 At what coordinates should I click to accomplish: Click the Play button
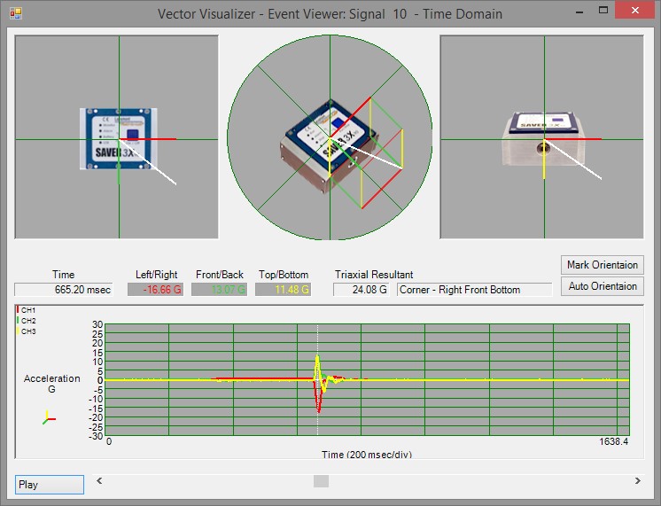50,485
